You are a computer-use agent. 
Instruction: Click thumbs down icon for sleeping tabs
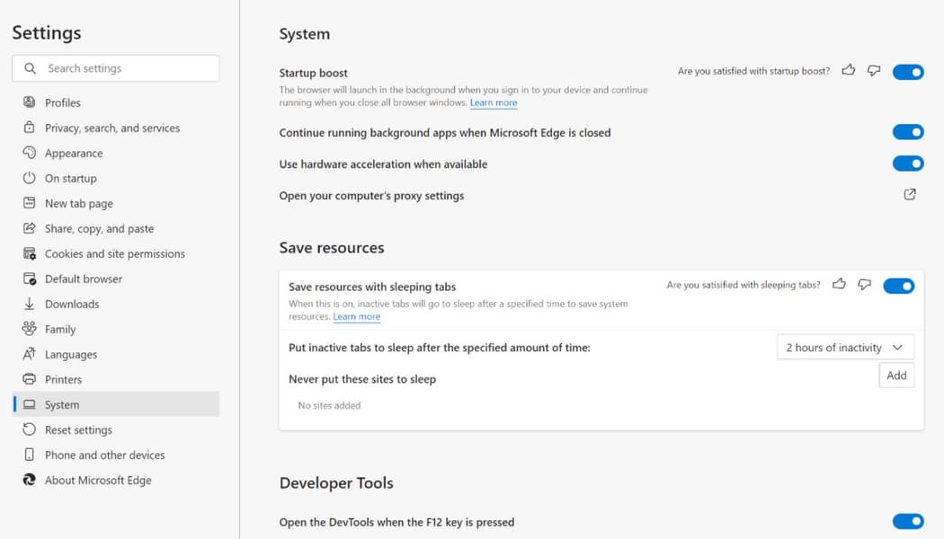click(864, 284)
